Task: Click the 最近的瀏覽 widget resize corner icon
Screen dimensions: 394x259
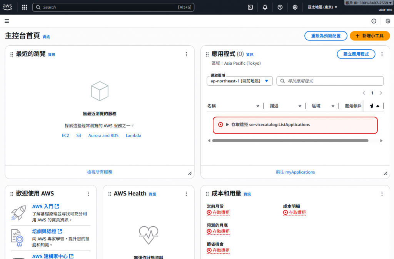Action: click(190, 173)
